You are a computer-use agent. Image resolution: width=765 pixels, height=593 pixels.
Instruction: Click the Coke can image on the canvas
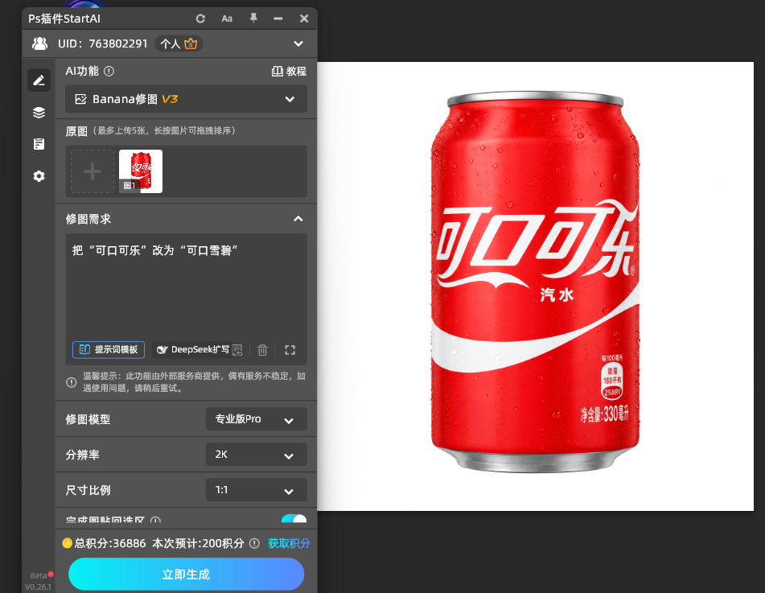pyautogui.click(x=535, y=282)
